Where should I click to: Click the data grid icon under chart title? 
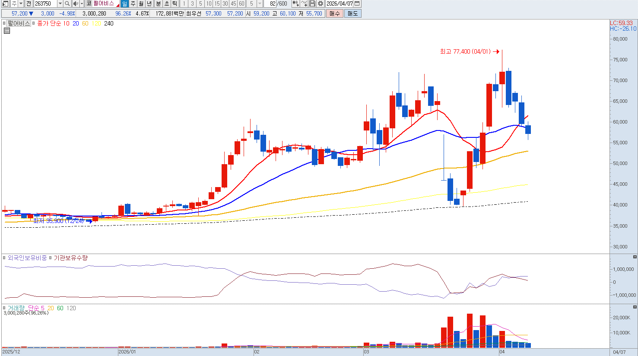(7, 31)
